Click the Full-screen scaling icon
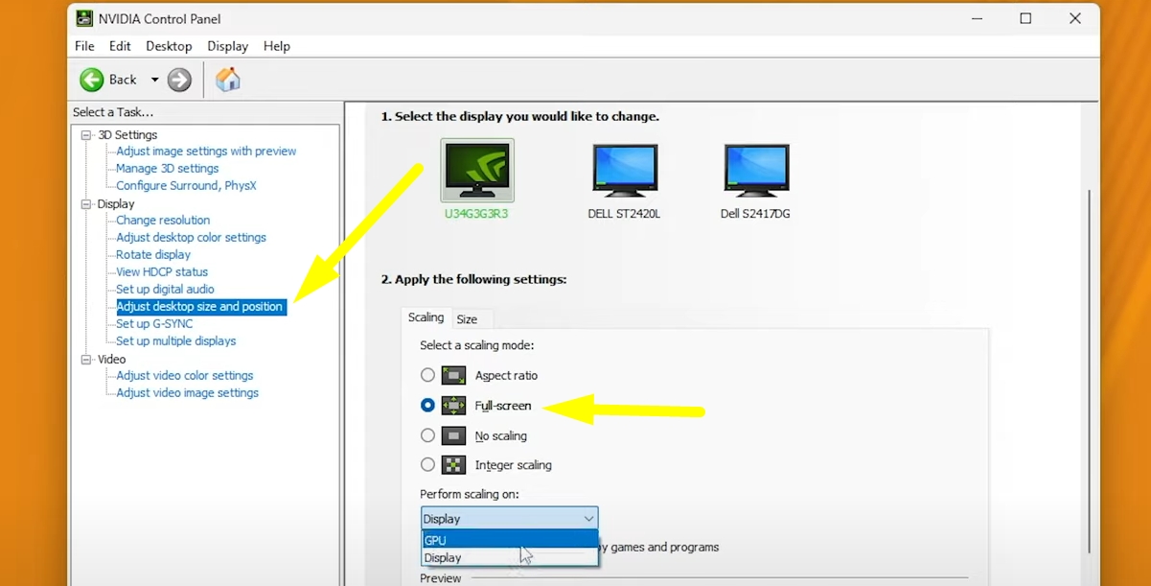 tap(453, 406)
